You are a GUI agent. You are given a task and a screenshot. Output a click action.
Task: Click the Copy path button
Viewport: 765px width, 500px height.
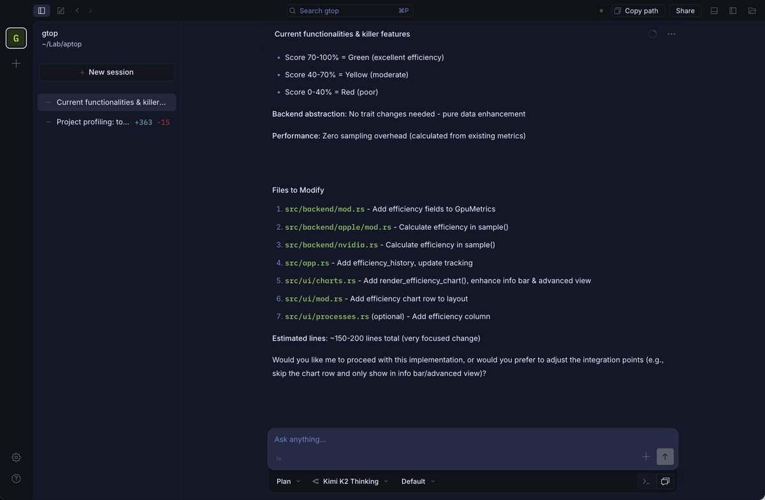pyautogui.click(x=637, y=11)
